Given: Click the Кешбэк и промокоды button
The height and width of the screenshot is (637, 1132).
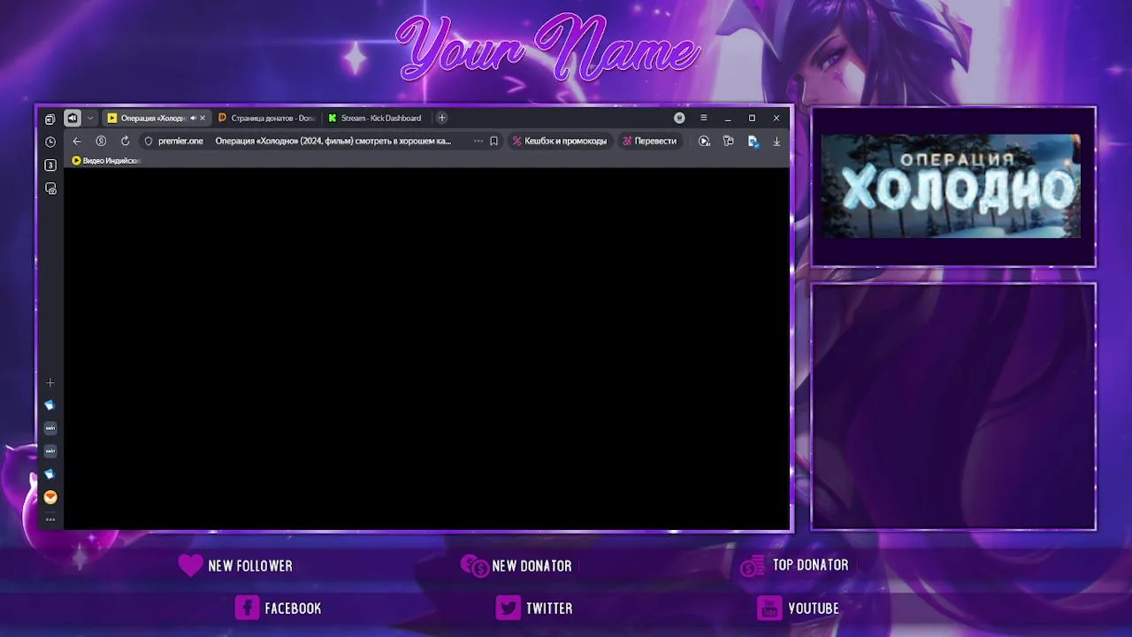Looking at the screenshot, I should click(x=560, y=141).
